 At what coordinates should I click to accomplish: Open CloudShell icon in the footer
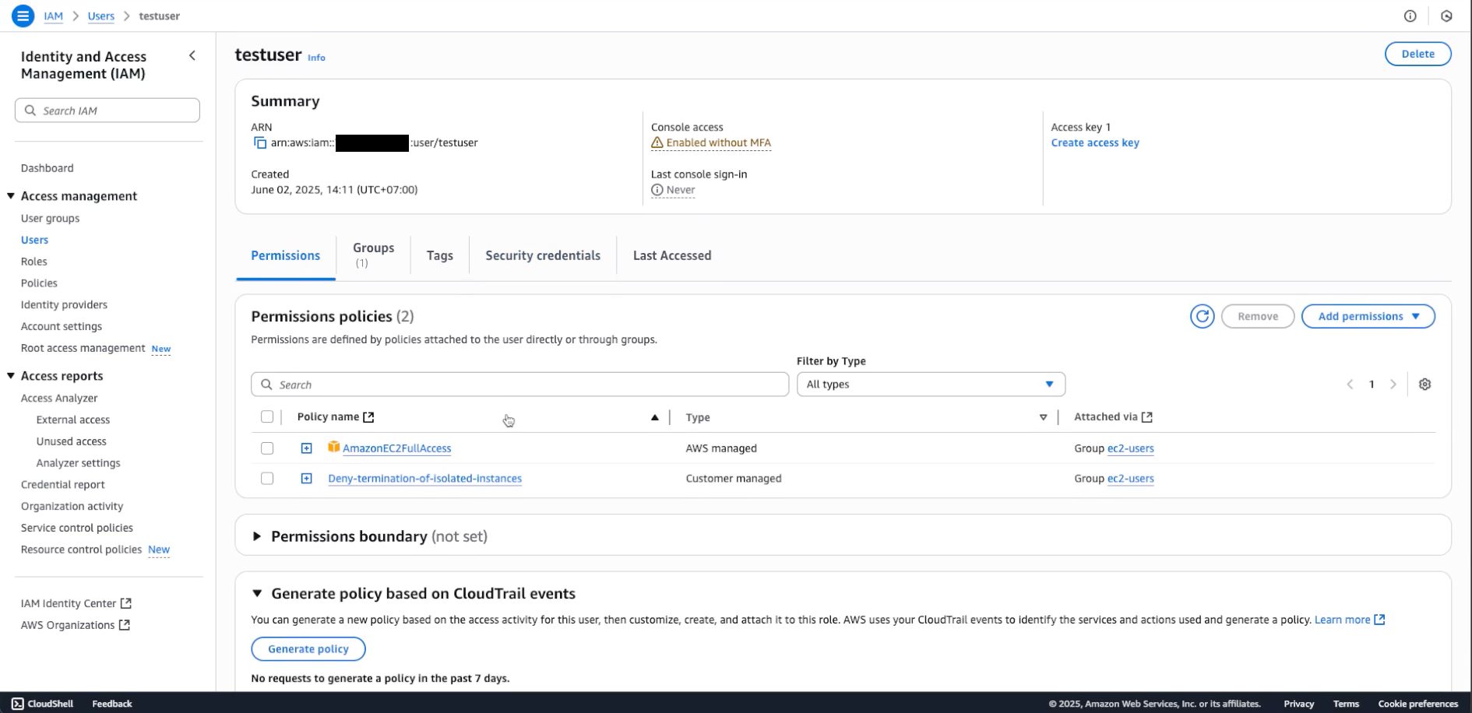[18, 704]
